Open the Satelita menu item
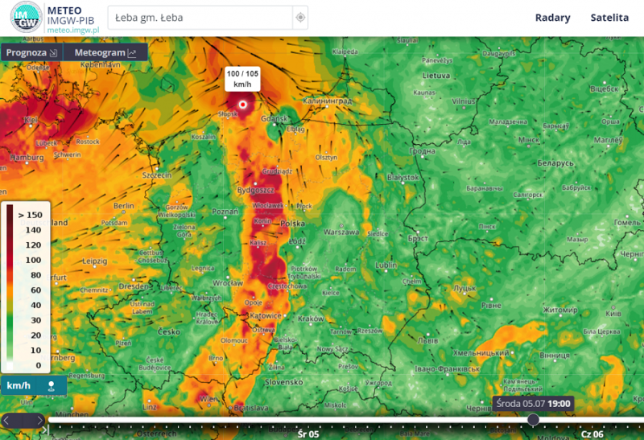This screenshot has height=440, width=644. pos(609,18)
